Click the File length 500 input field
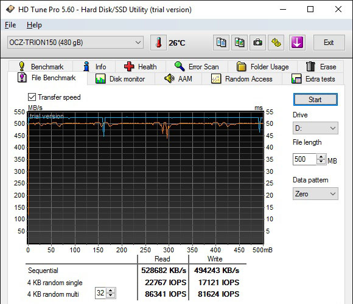 305,159
